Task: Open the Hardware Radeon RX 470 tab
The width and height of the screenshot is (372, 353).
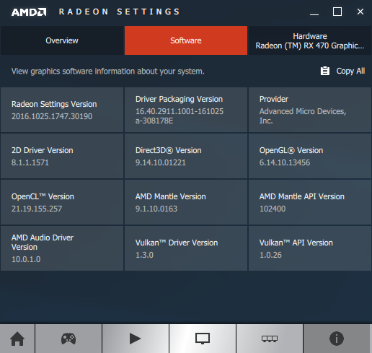Action: tap(310, 40)
